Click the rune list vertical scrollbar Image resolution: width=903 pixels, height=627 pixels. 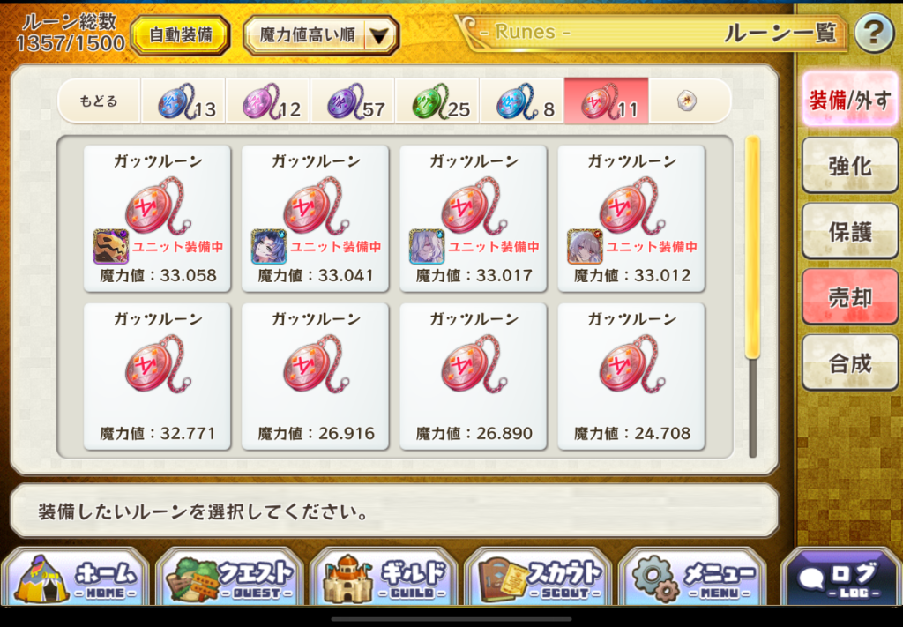click(752, 296)
